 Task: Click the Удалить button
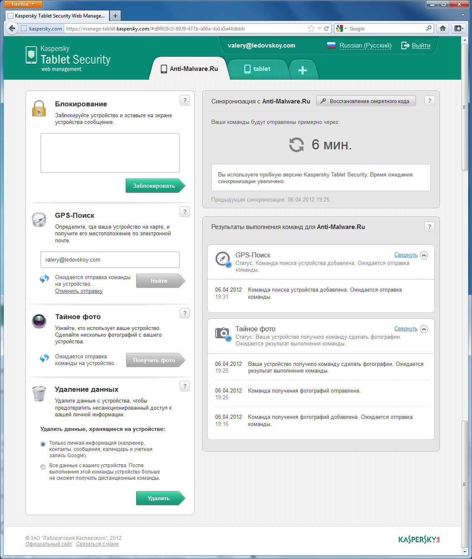(x=160, y=498)
